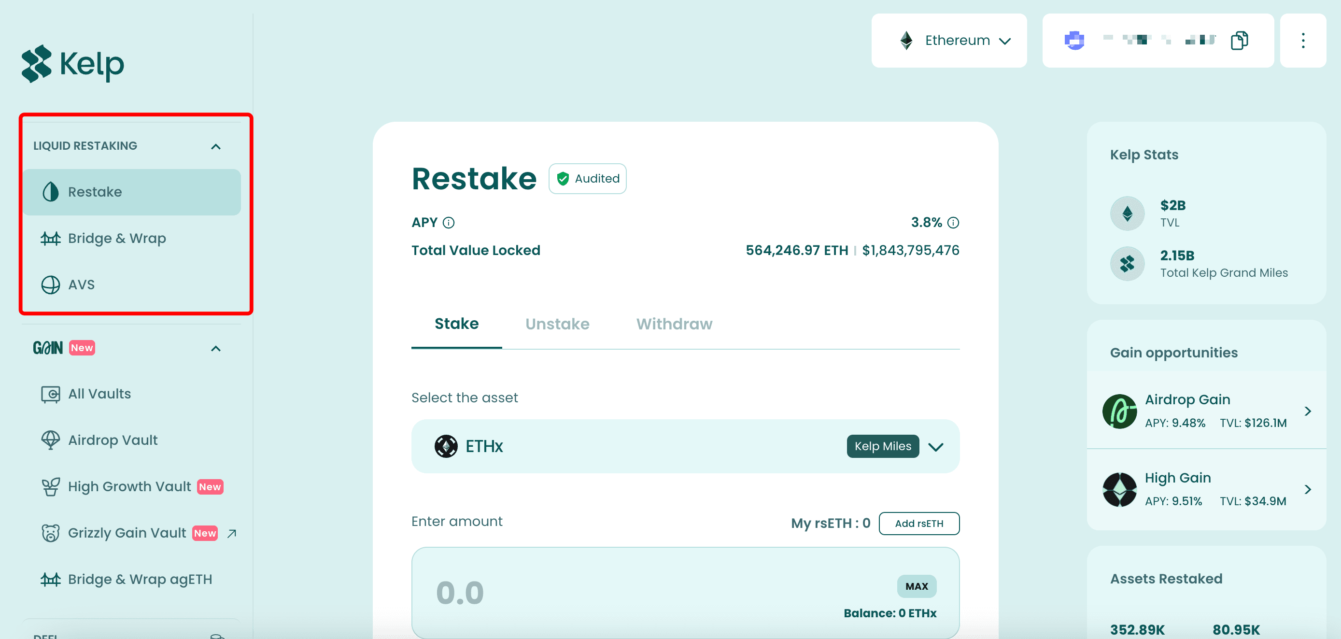
Task: Click the '352.89K' Assets Restaked value
Action: (1137, 630)
